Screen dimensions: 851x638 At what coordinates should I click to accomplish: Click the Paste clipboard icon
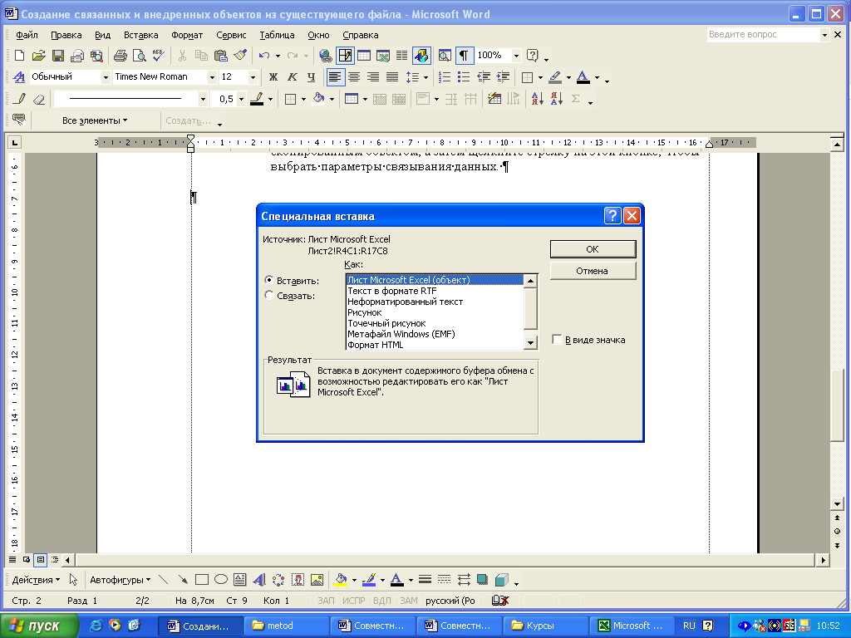point(220,56)
